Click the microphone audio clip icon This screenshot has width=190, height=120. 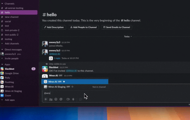pyautogui.click(x=73, y=99)
